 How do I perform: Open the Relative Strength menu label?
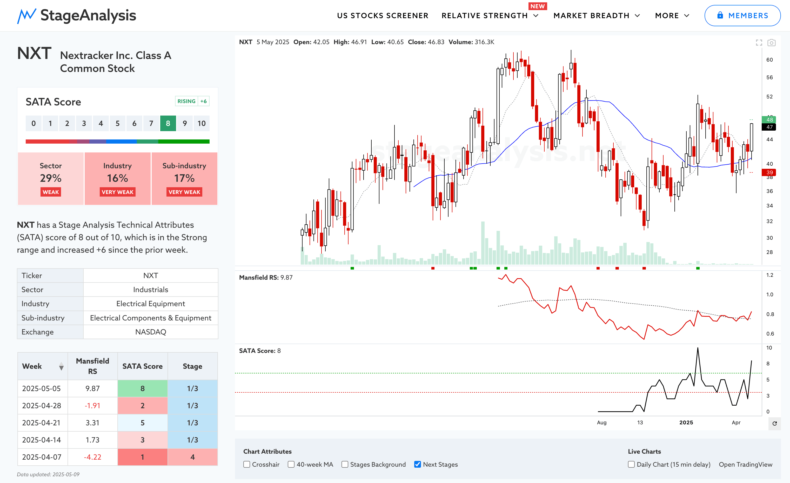point(484,16)
